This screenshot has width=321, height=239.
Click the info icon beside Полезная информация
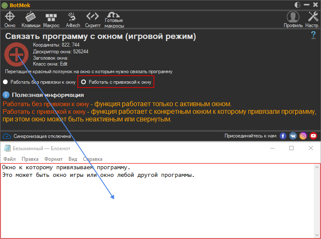coord(6,95)
